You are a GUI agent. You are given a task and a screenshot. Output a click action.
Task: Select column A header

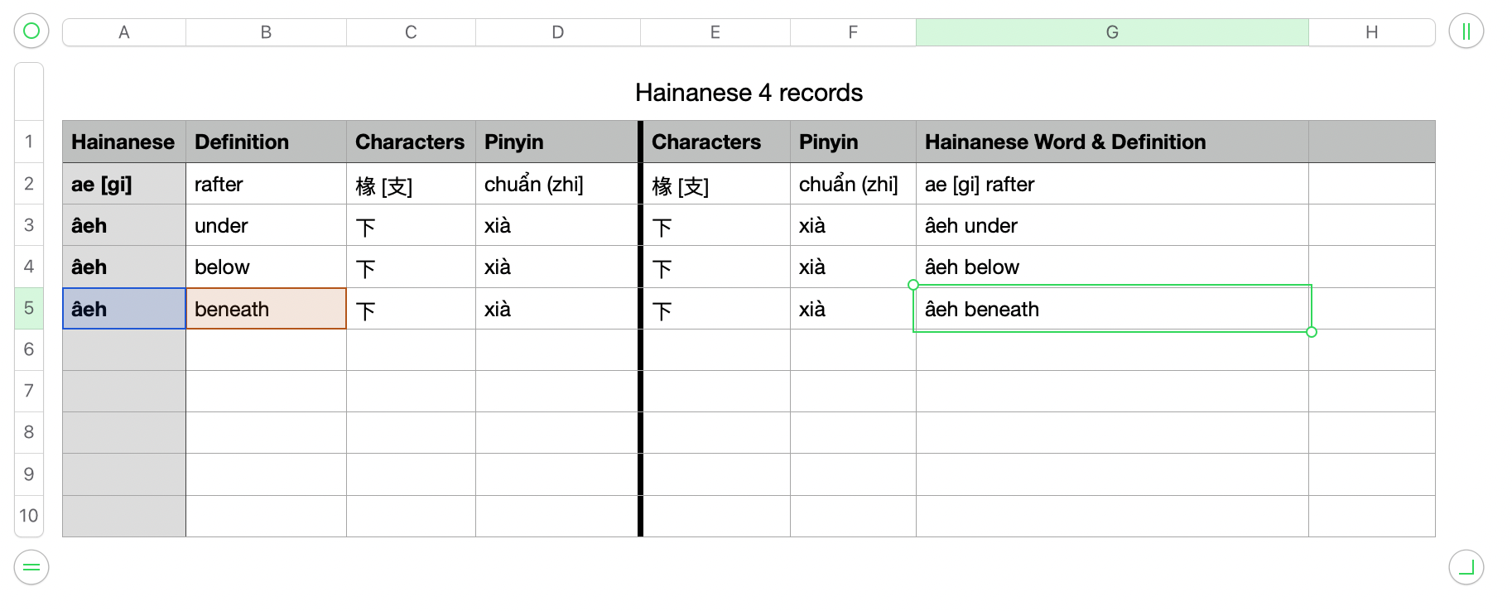[124, 32]
